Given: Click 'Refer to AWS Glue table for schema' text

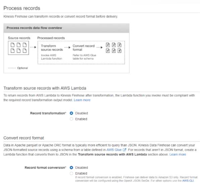Looking at the screenshot, I should coord(84,57).
